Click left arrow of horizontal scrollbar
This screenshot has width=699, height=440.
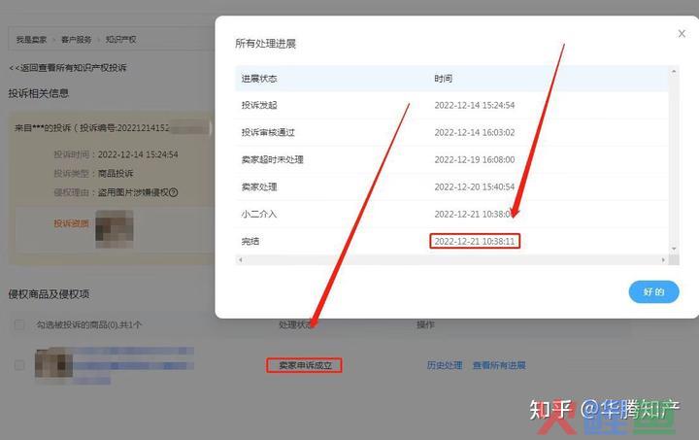pos(240,259)
